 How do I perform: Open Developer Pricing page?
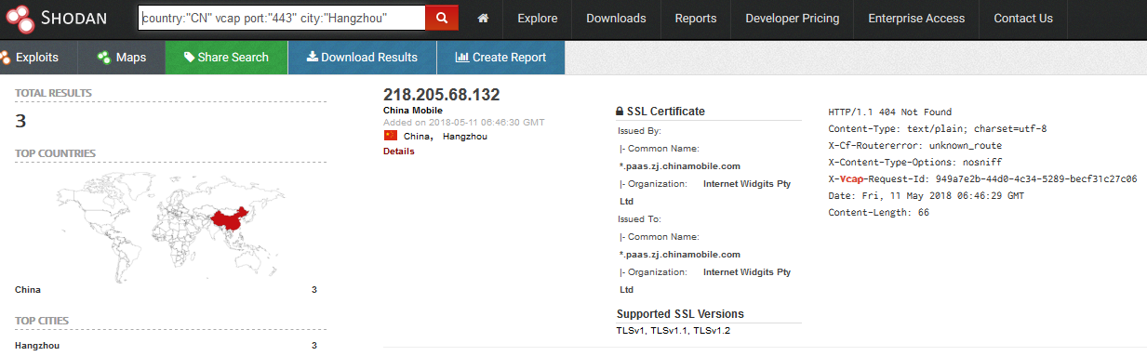click(x=793, y=18)
